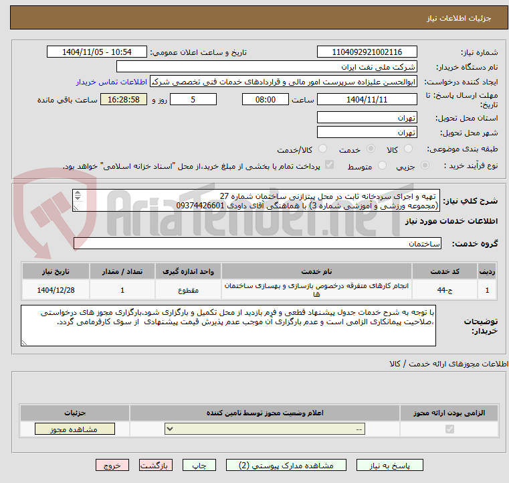Click the date cell 1404/12/28

point(56,290)
